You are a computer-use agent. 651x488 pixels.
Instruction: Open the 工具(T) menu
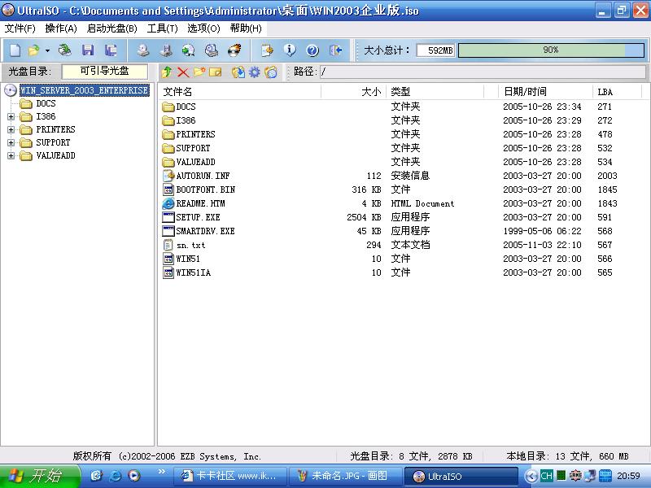coord(162,28)
